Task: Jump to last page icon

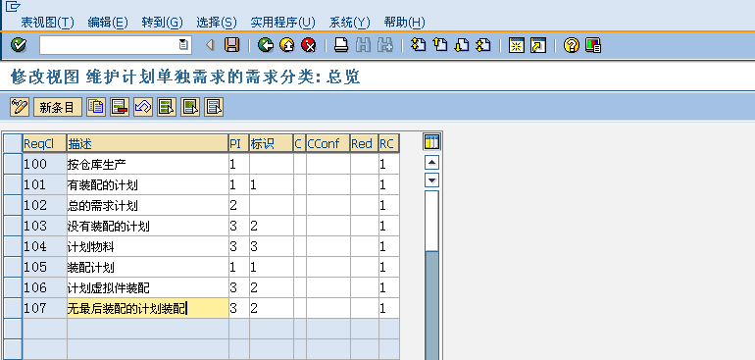Action: point(483,45)
